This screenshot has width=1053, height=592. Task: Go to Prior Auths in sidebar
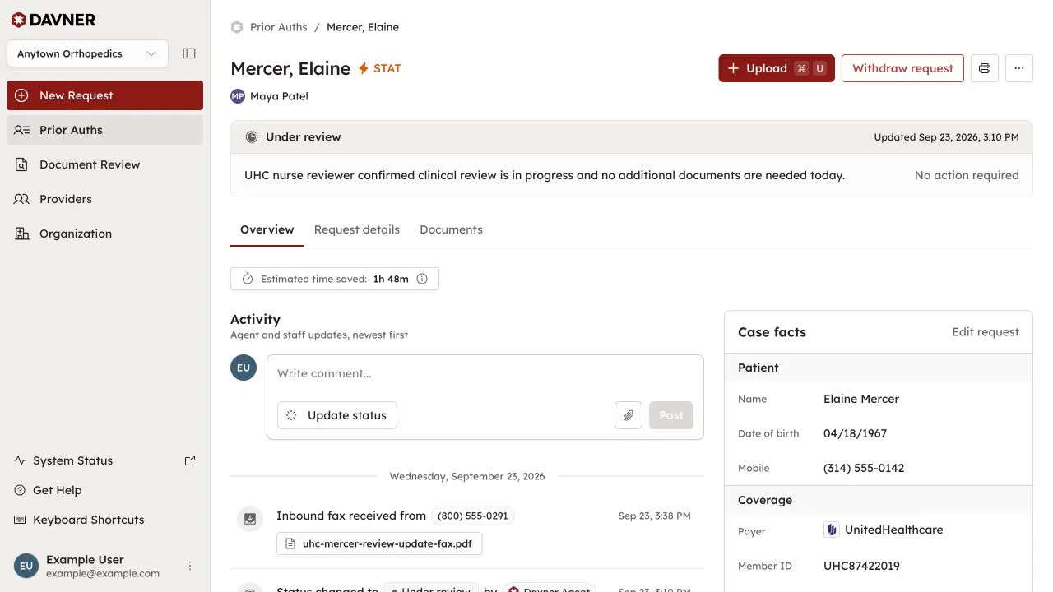coord(104,130)
